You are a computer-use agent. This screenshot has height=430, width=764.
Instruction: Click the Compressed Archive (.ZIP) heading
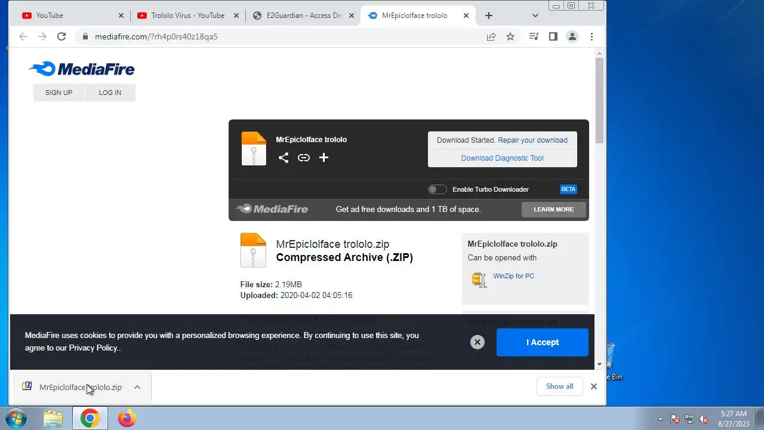[344, 257]
